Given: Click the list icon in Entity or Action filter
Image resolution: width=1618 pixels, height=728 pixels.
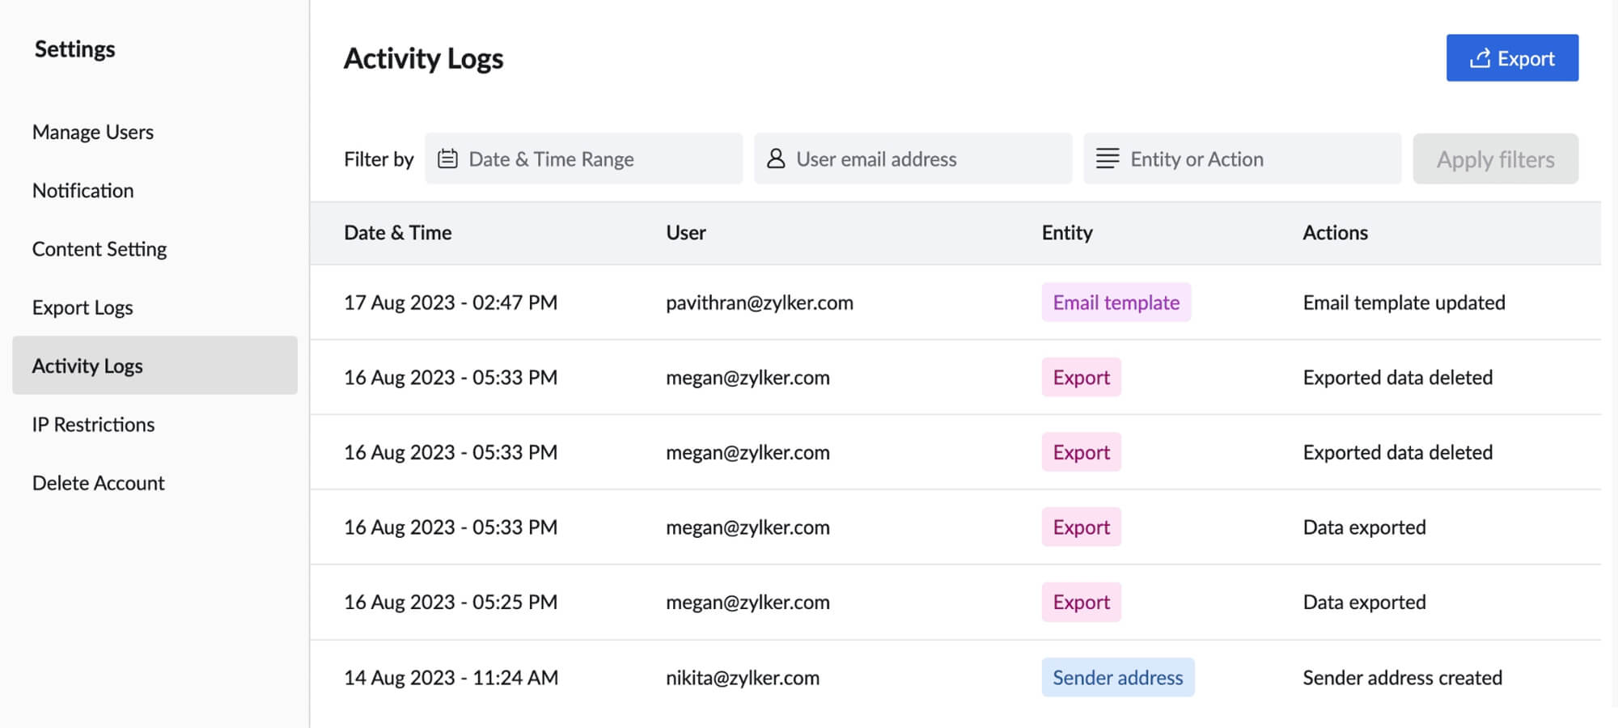Looking at the screenshot, I should 1107,159.
